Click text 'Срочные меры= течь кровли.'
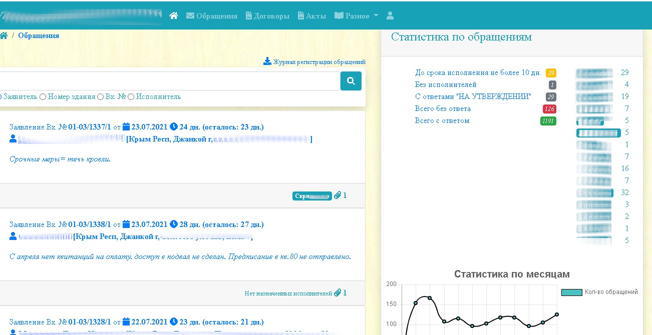The image size is (652, 335). tap(60, 159)
